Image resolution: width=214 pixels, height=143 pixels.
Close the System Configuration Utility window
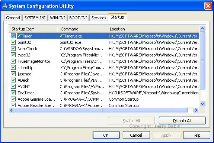[208, 6]
